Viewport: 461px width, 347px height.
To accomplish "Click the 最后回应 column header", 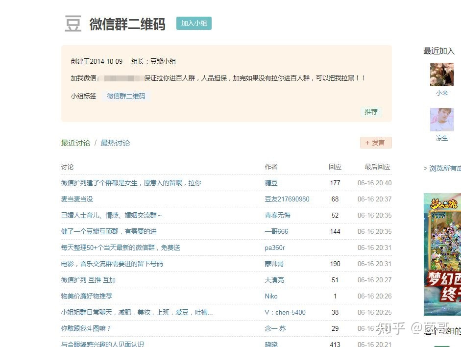I will 378,167.
